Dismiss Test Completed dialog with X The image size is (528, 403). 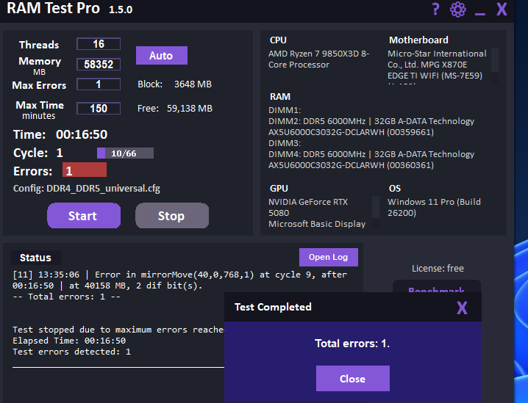(462, 308)
